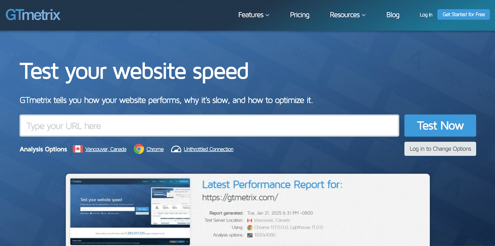The width and height of the screenshot is (495, 246).
Task: Click the small Chrome icon beside Chrome 117.0.0.0
Action: (x=250, y=228)
